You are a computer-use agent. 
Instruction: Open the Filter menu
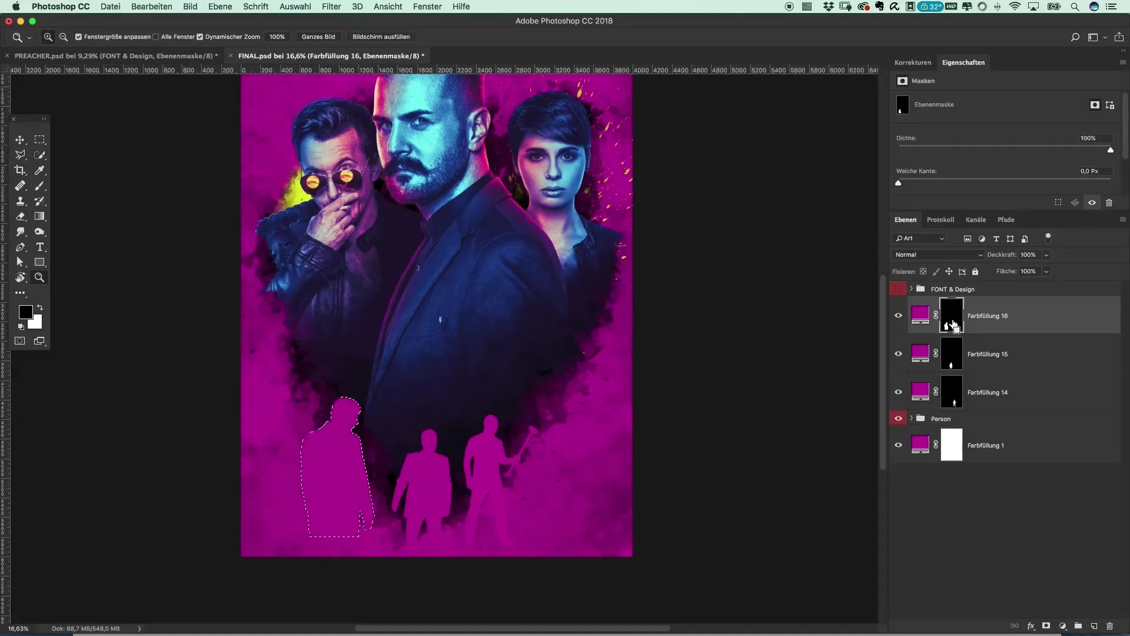pyautogui.click(x=331, y=6)
